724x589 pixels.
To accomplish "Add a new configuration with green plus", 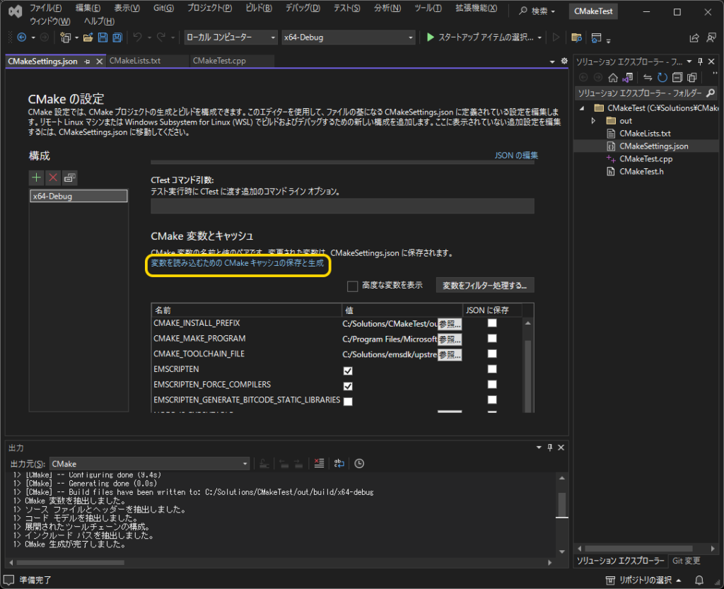I will click(36, 177).
